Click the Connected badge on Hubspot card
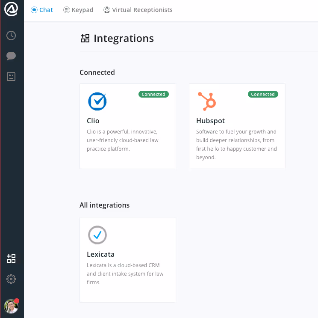Image resolution: width=318 pixels, height=318 pixels. point(263,94)
